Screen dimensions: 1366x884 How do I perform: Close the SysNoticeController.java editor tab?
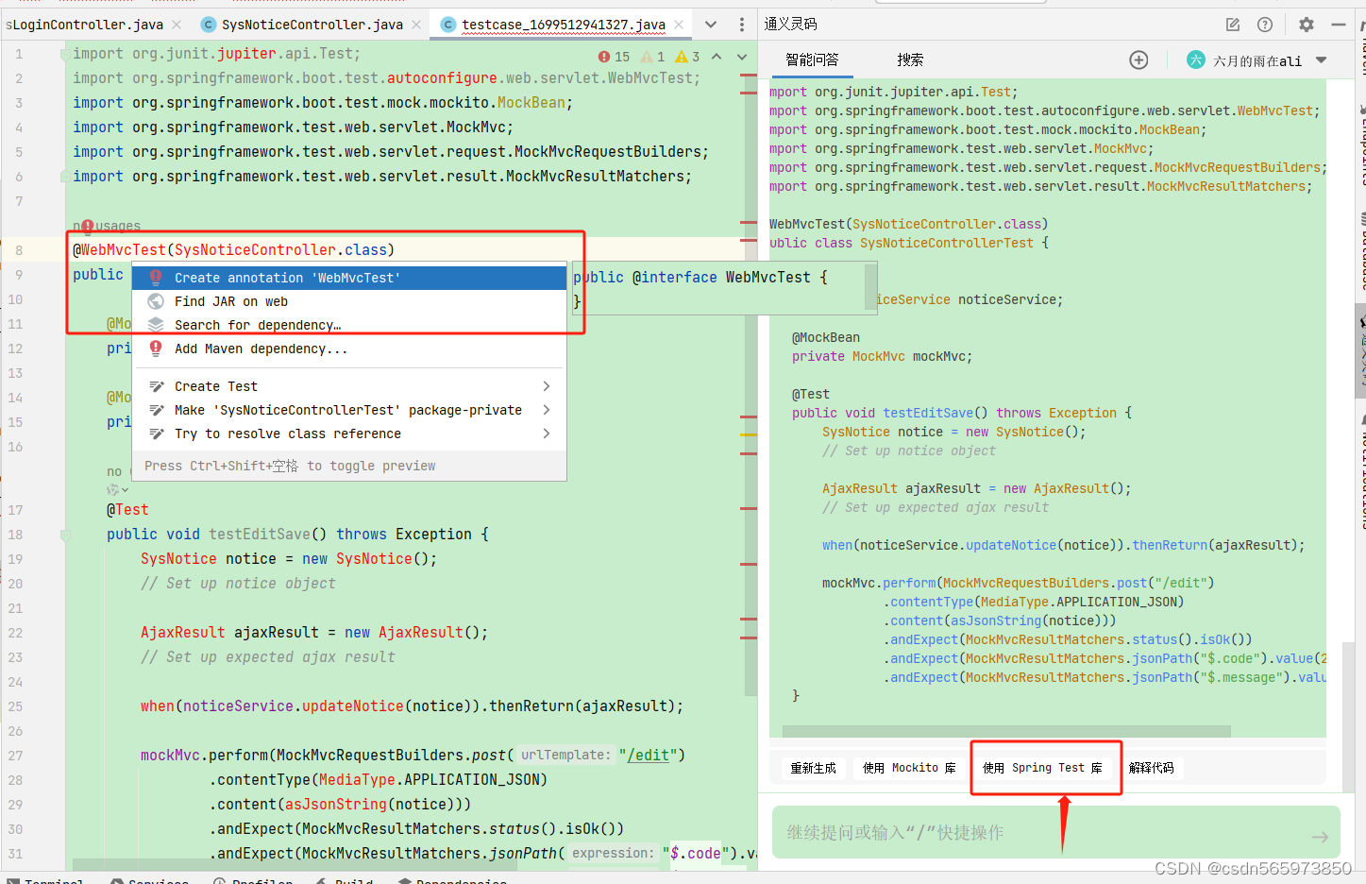point(416,25)
